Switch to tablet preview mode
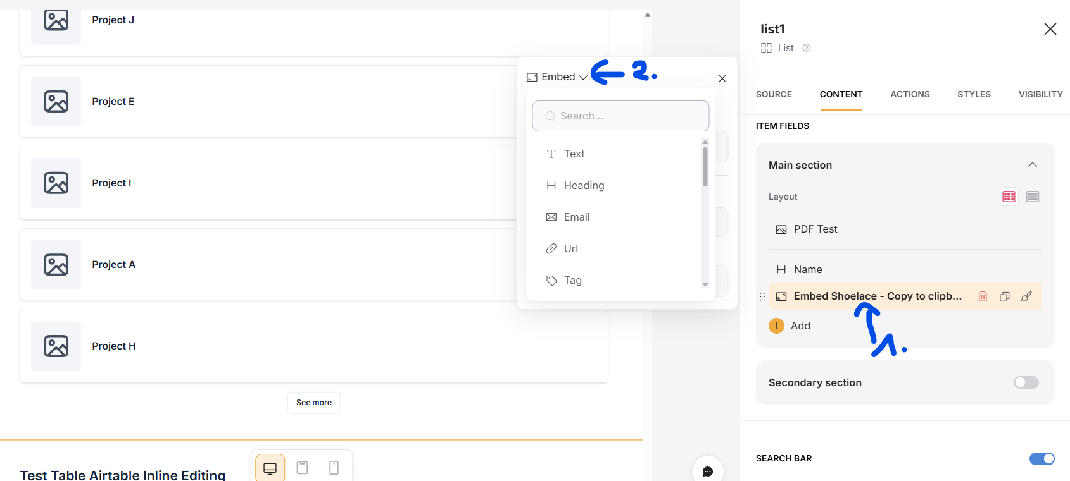The width and height of the screenshot is (1070, 481). click(303, 468)
